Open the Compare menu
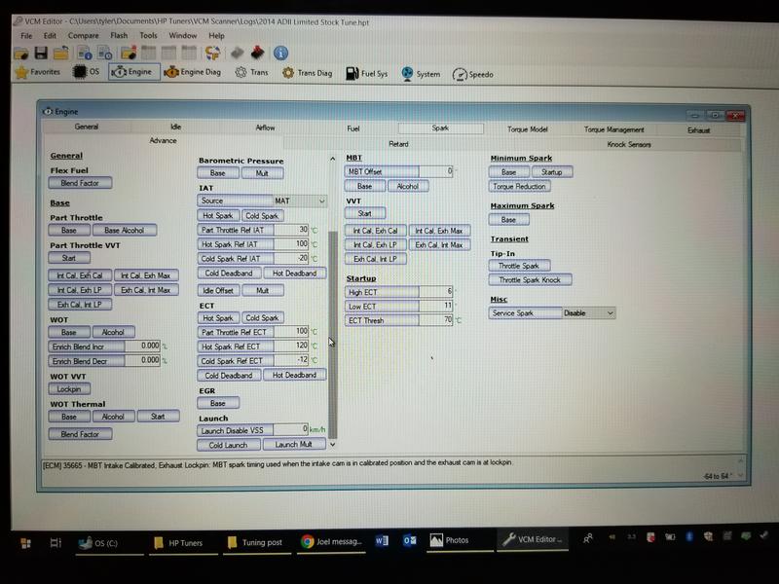Image resolution: width=779 pixels, height=584 pixels. pos(83,36)
